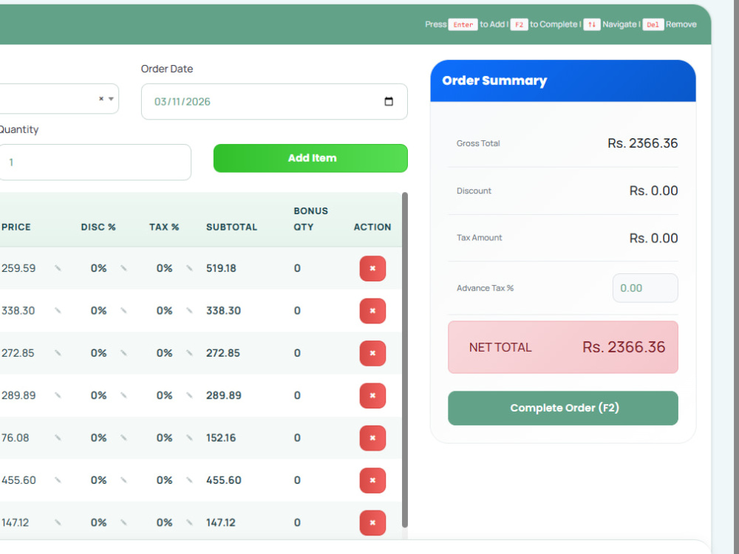This screenshot has width=739, height=554.
Task: Edit tax pencil in 152.16 subtotal row
Action: 189,437
